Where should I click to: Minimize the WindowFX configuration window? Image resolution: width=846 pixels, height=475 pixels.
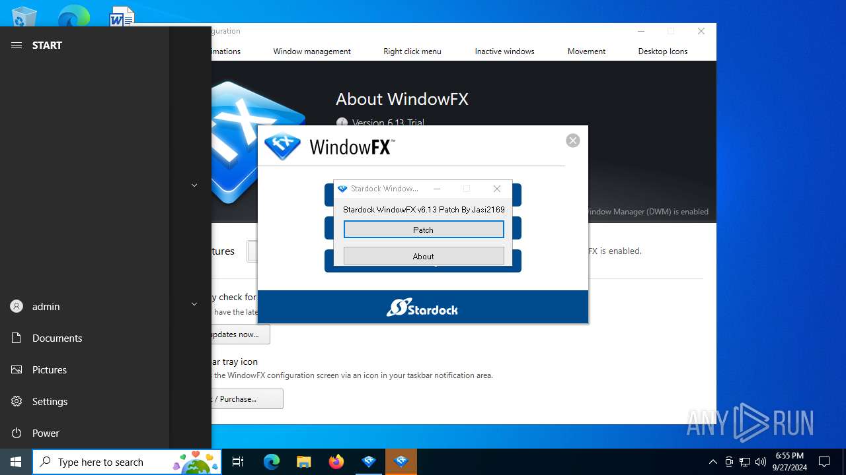coord(641,31)
